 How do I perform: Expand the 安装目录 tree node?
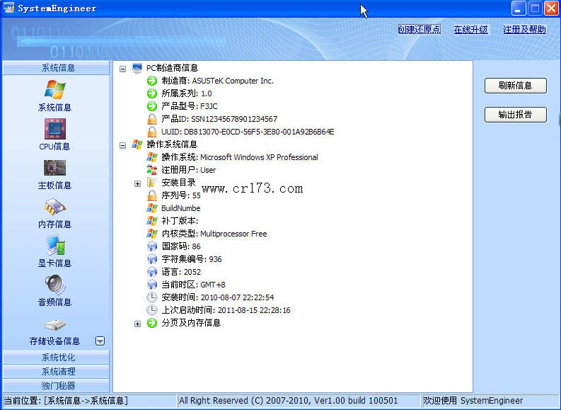138,183
